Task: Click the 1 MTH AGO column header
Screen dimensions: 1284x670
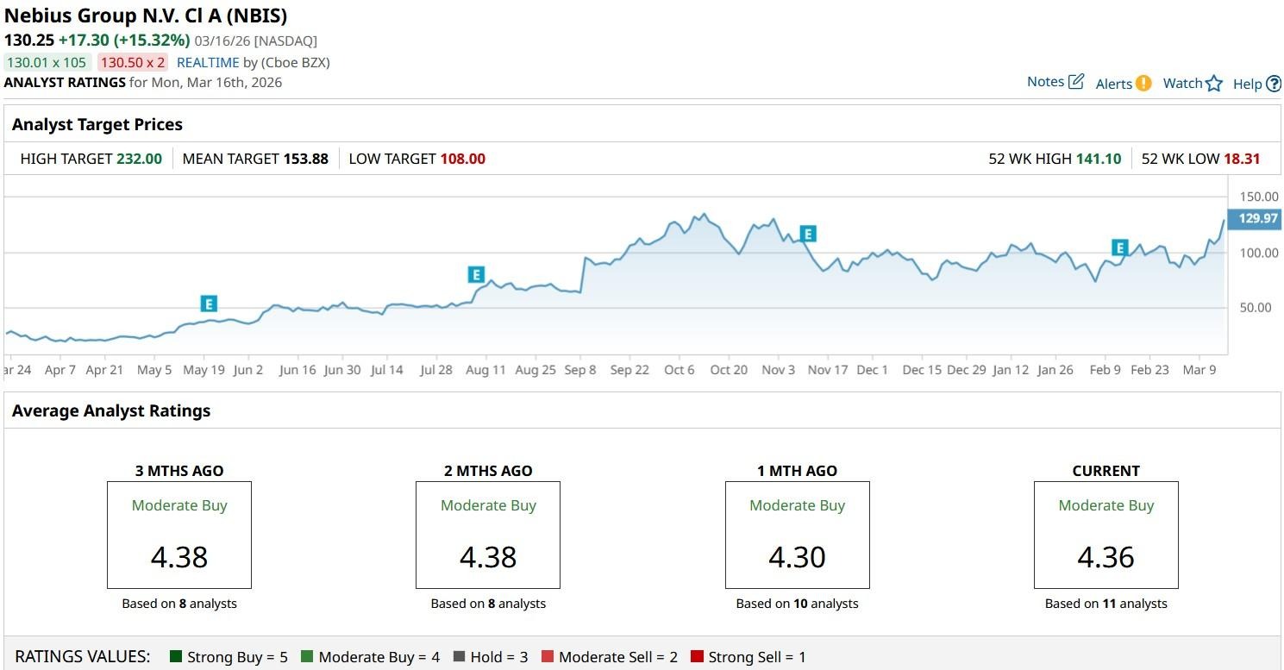Action: [798, 471]
